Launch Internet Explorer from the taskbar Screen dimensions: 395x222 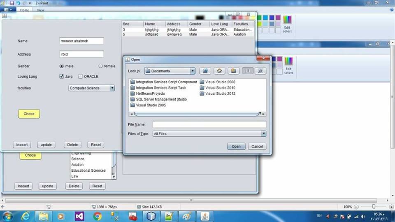tap(26, 217)
